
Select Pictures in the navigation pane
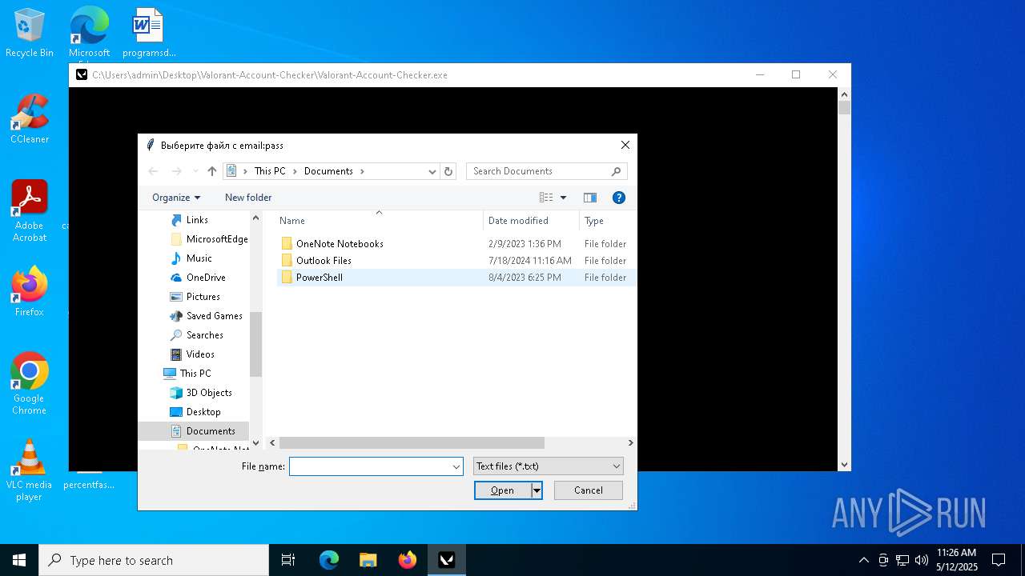[203, 297]
